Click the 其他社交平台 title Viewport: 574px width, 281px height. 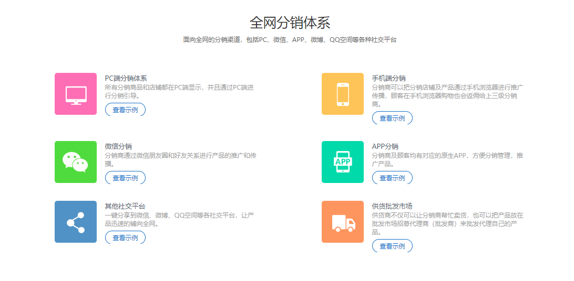[125, 206]
